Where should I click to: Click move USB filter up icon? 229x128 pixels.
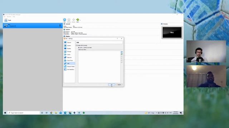(122, 60)
